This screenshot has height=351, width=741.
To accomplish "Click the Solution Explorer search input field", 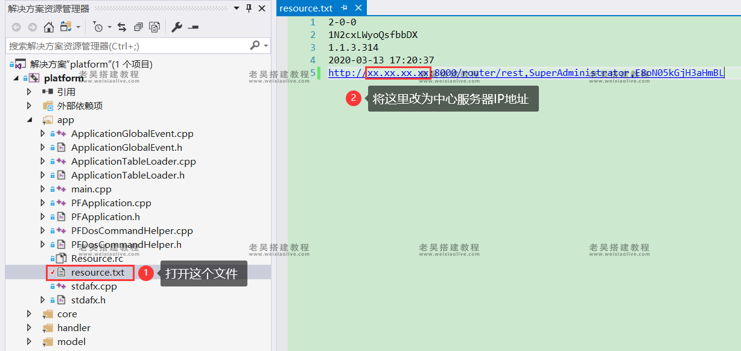I will coord(127,46).
